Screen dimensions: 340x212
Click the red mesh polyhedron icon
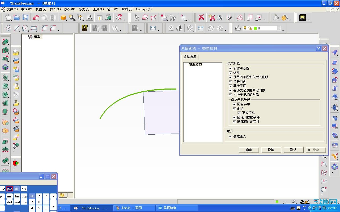pyautogui.click(x=240, y=17)
